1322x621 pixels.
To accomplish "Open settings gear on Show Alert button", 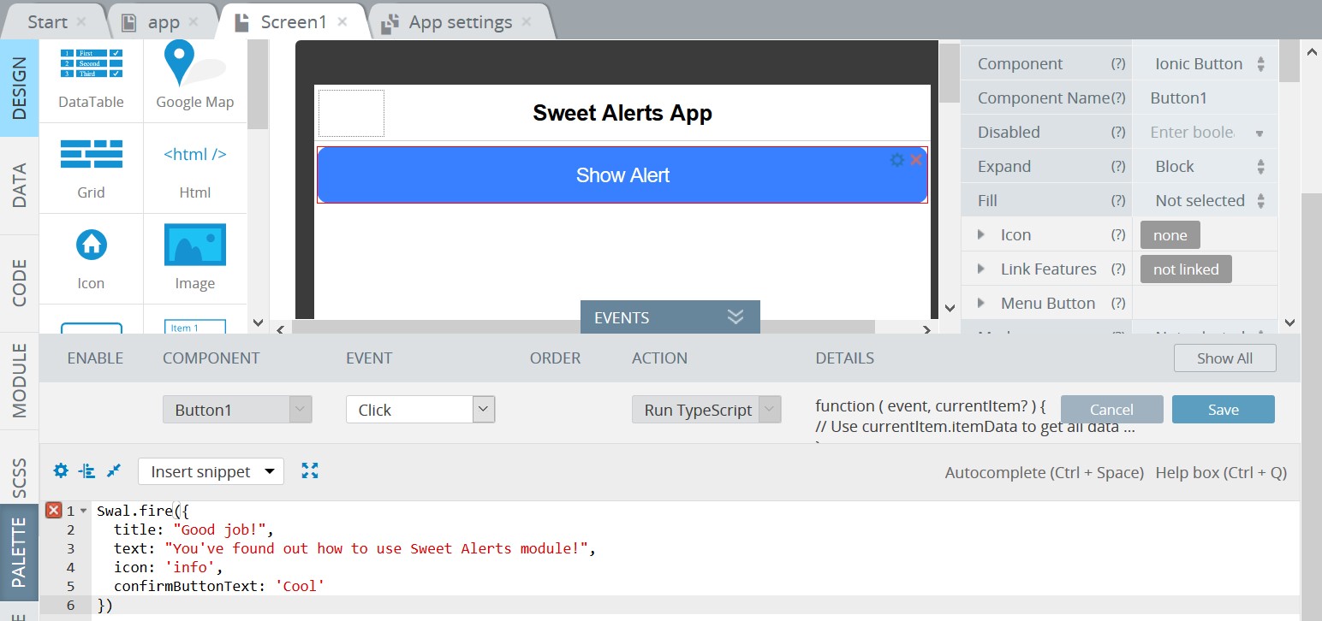I will coord(897,160).
